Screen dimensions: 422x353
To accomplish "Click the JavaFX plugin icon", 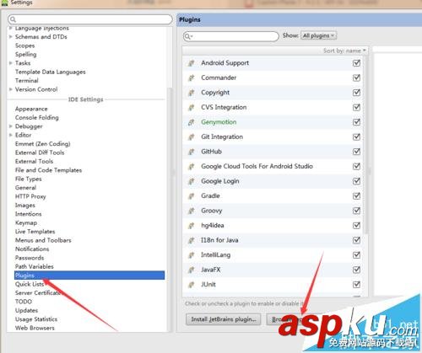I will (192, 270).
